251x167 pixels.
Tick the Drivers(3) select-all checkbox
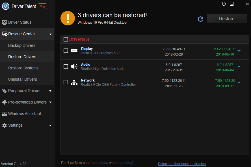click(66, 39)
